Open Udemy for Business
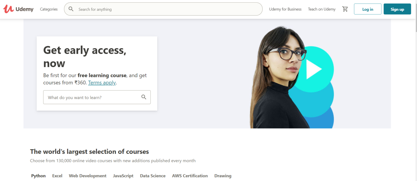This screenshot has height=181, width=417. pos(285,9)
